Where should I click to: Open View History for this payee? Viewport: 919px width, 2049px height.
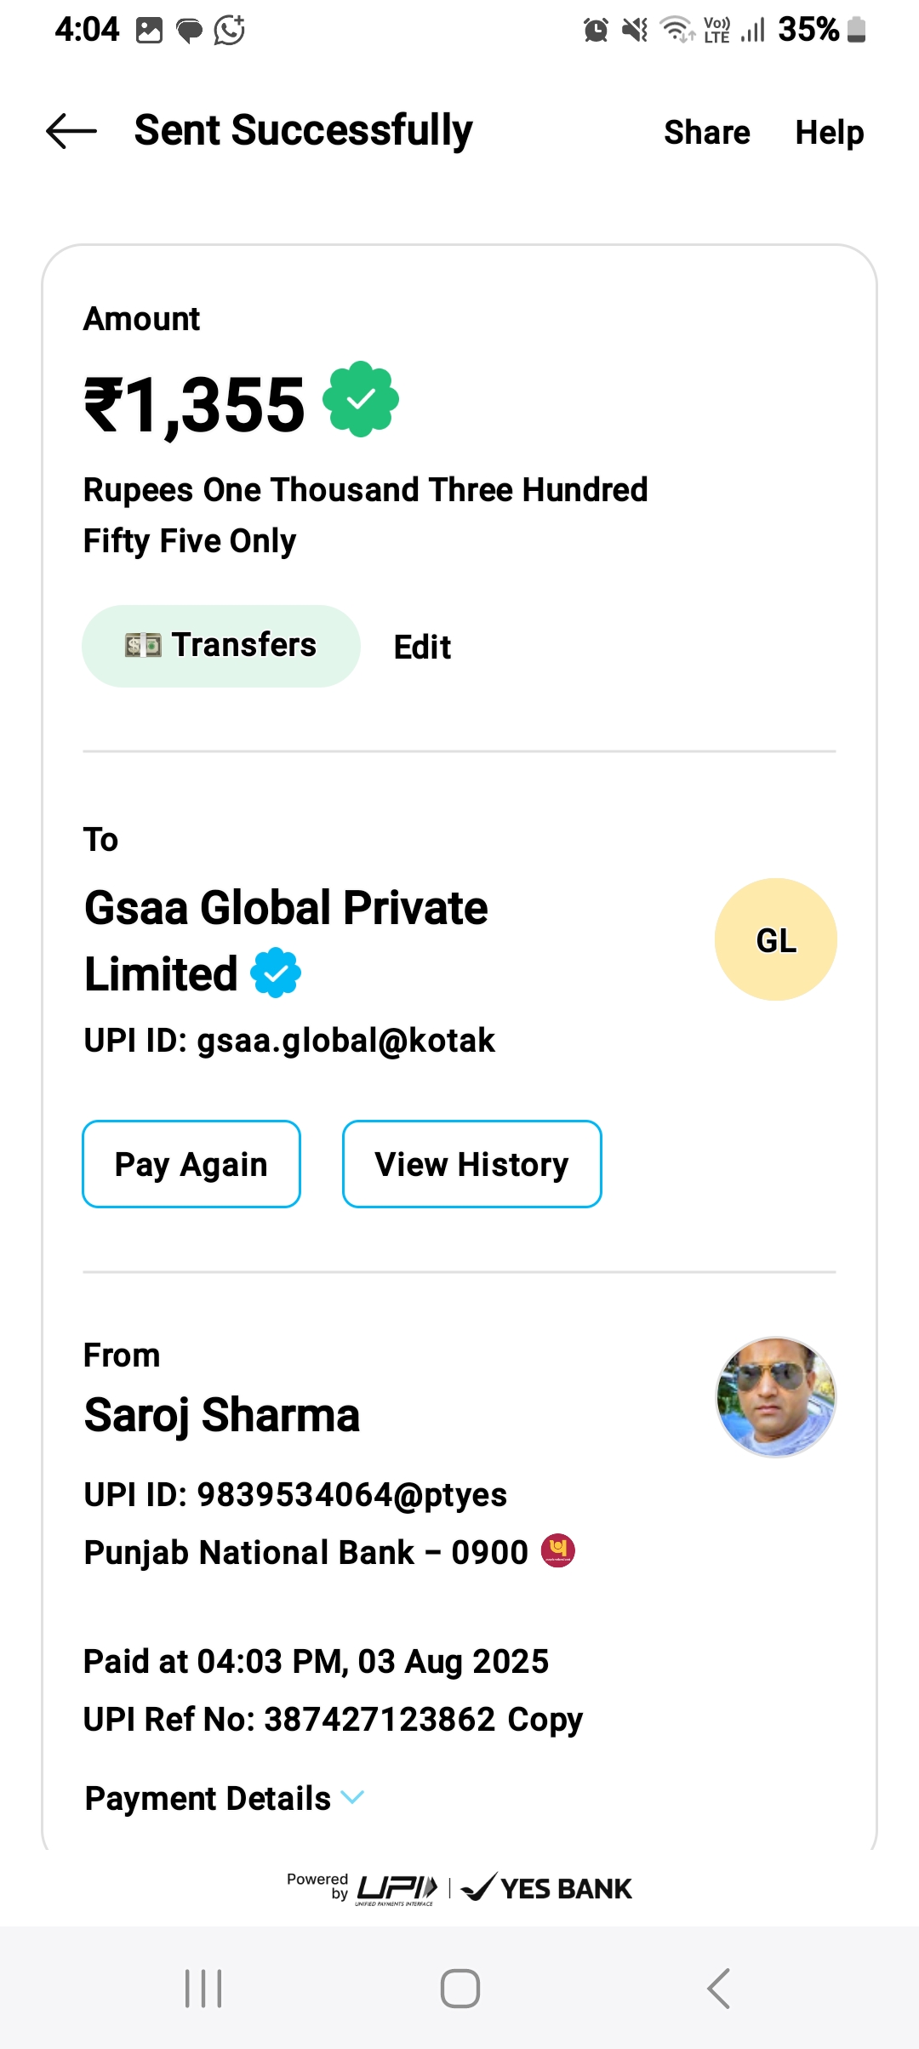point(471,1164)
